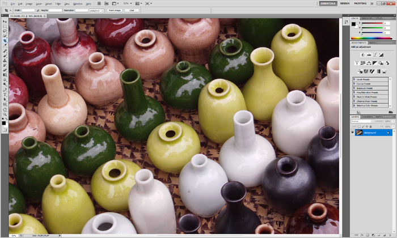Add a Hue/Saturation adjustment icon
Image resolution: width=397 pixels, height=238 pixels.
(362, 63)
